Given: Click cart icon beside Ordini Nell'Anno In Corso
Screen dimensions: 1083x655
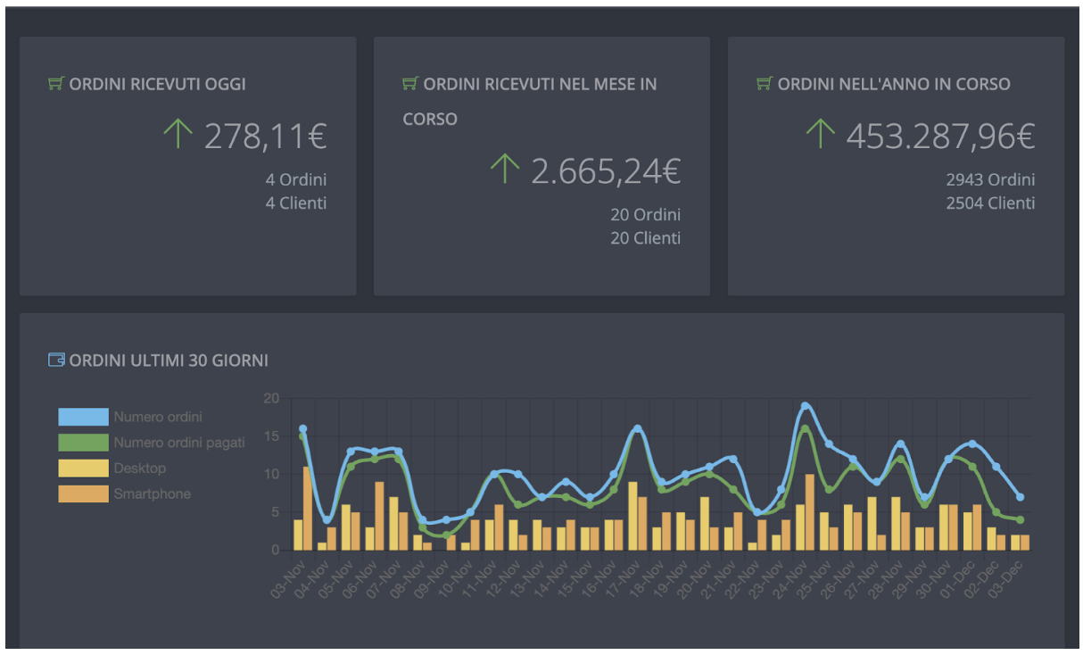Looking at the screenshot, I should point(765,84).
